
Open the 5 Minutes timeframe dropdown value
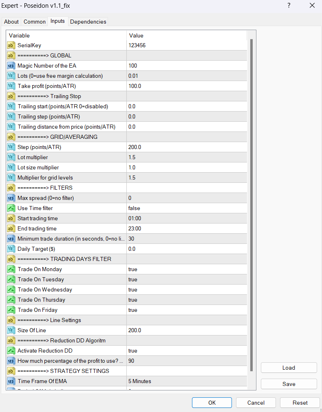coord(187,381)
